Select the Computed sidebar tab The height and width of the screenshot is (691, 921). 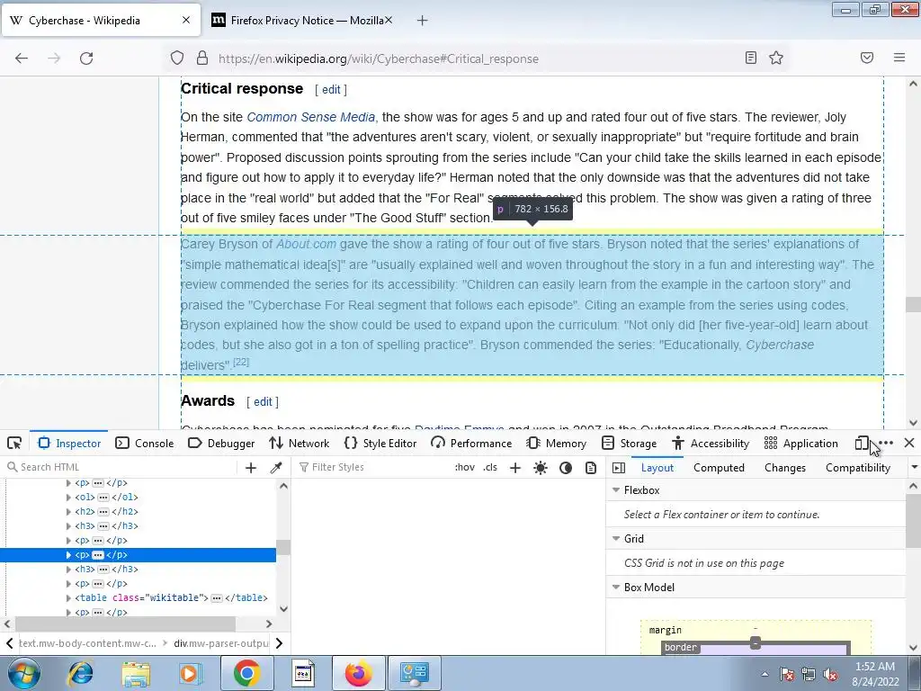click(x=719, y=468)
